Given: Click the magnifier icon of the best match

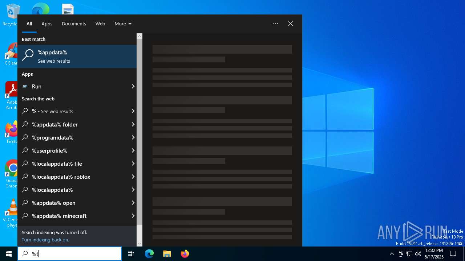Looking at the screenshot, I should [28, 55].
